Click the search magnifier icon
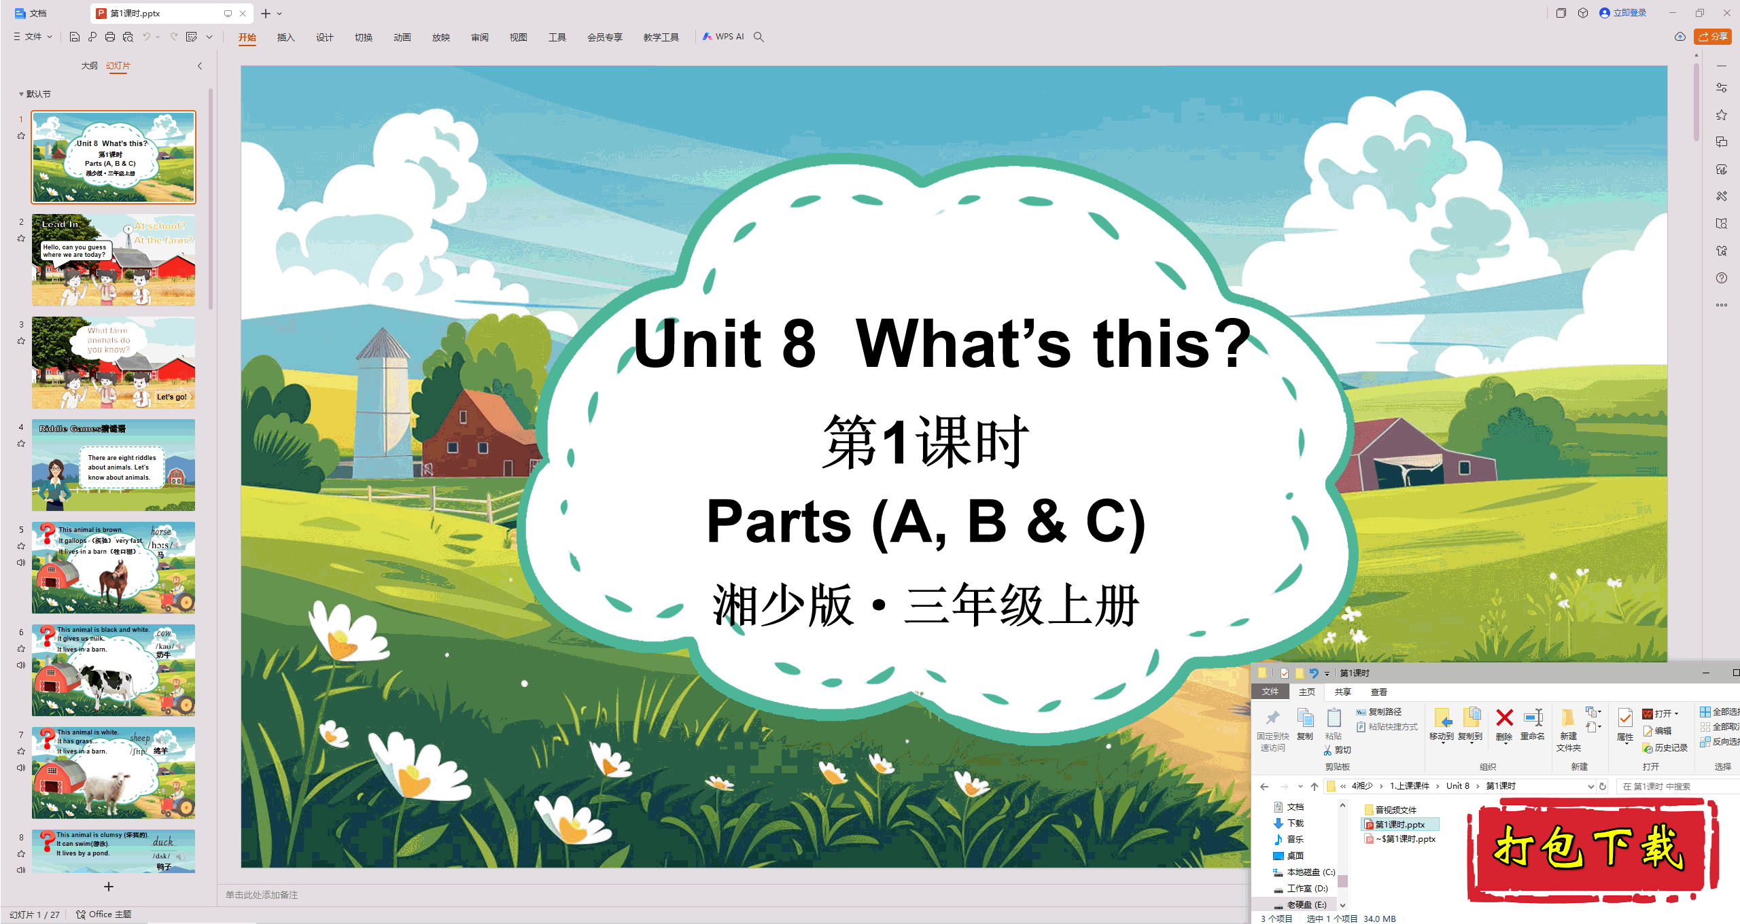1740x924 pixels. click(x=759, y=37)
